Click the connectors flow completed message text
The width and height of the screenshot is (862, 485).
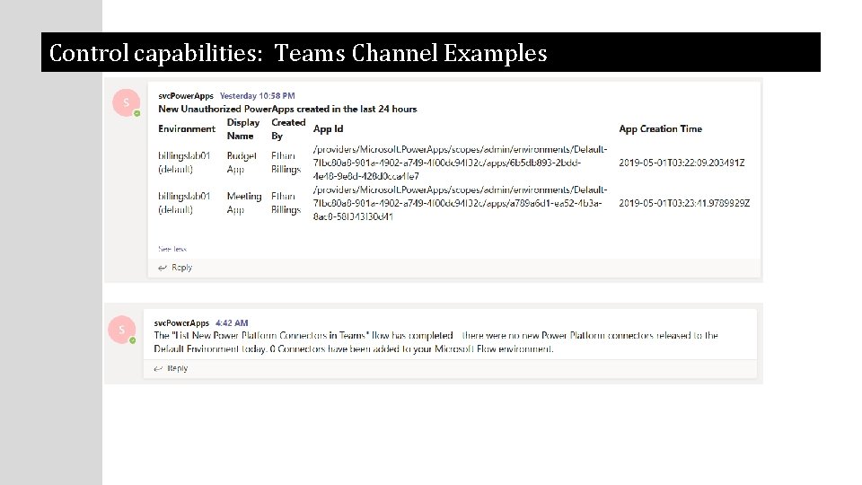[436, 342]
